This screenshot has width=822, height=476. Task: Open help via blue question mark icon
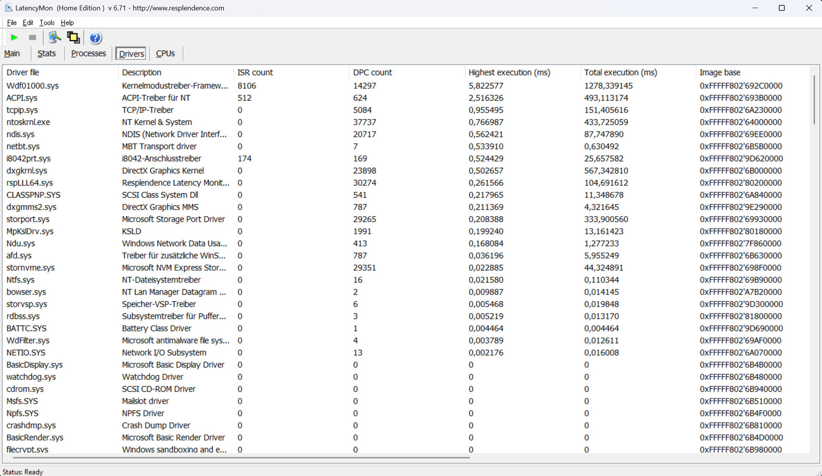pyautogui.click(x=95, y=38)
